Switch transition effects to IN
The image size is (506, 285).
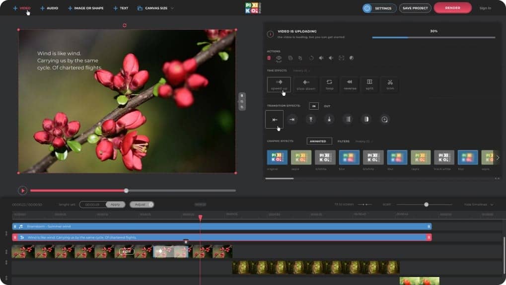pos(314,106)
